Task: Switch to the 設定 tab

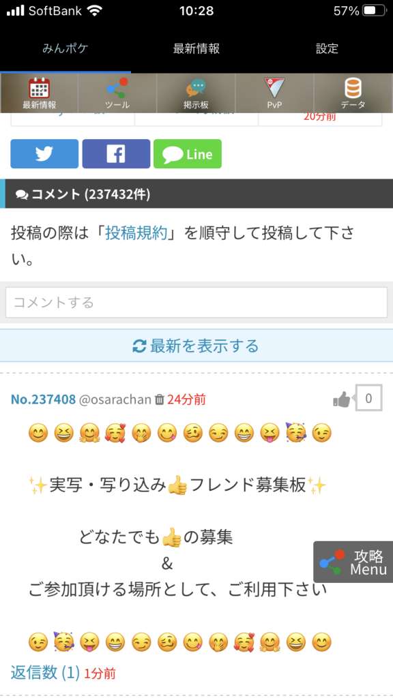Action: (x=327, y=48)
